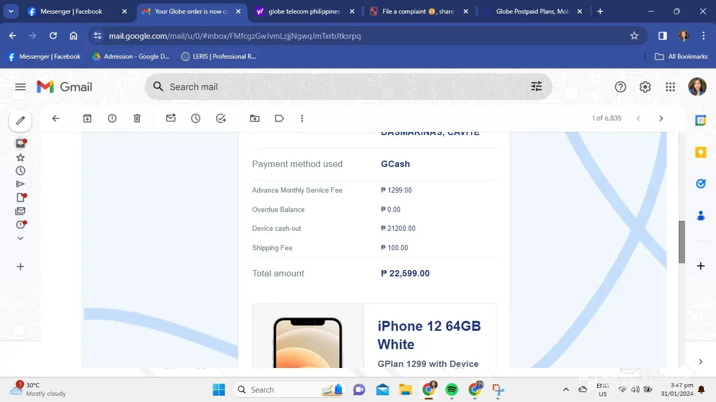Image resolution: width=716 pixels, height=402 pixels.
Task: Open the Admission - Google D... bookmark
Action: click(x=131, y=57)
